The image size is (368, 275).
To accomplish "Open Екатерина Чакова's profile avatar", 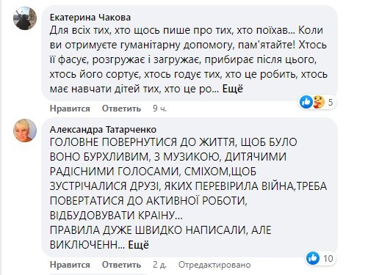I will pyautogui.click(x=25, y=18).
